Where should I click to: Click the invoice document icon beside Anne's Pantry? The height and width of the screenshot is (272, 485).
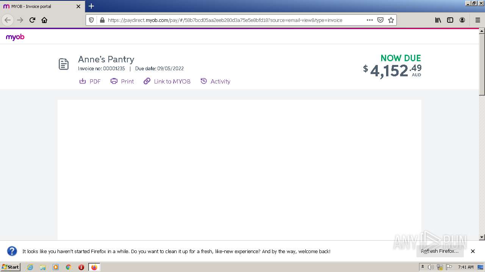pyautogui.click(x=64, y=64)
